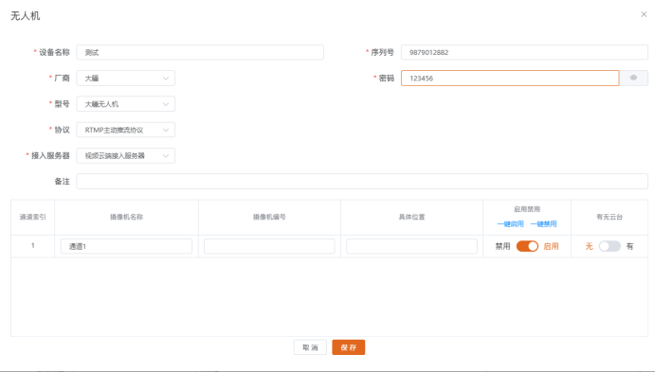The height and width of the screenshot is (372, 655).
Task: Focus the 密码 input field
Action: click(x=510, y=78)
